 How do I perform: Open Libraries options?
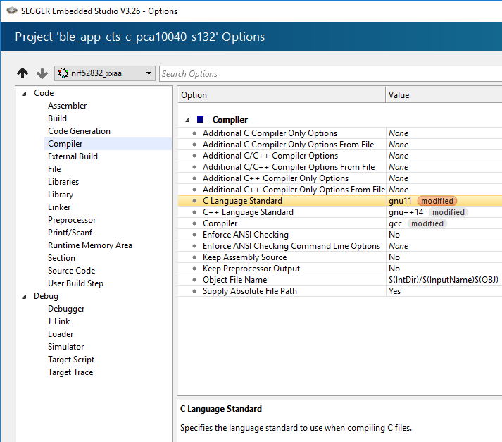63,182
